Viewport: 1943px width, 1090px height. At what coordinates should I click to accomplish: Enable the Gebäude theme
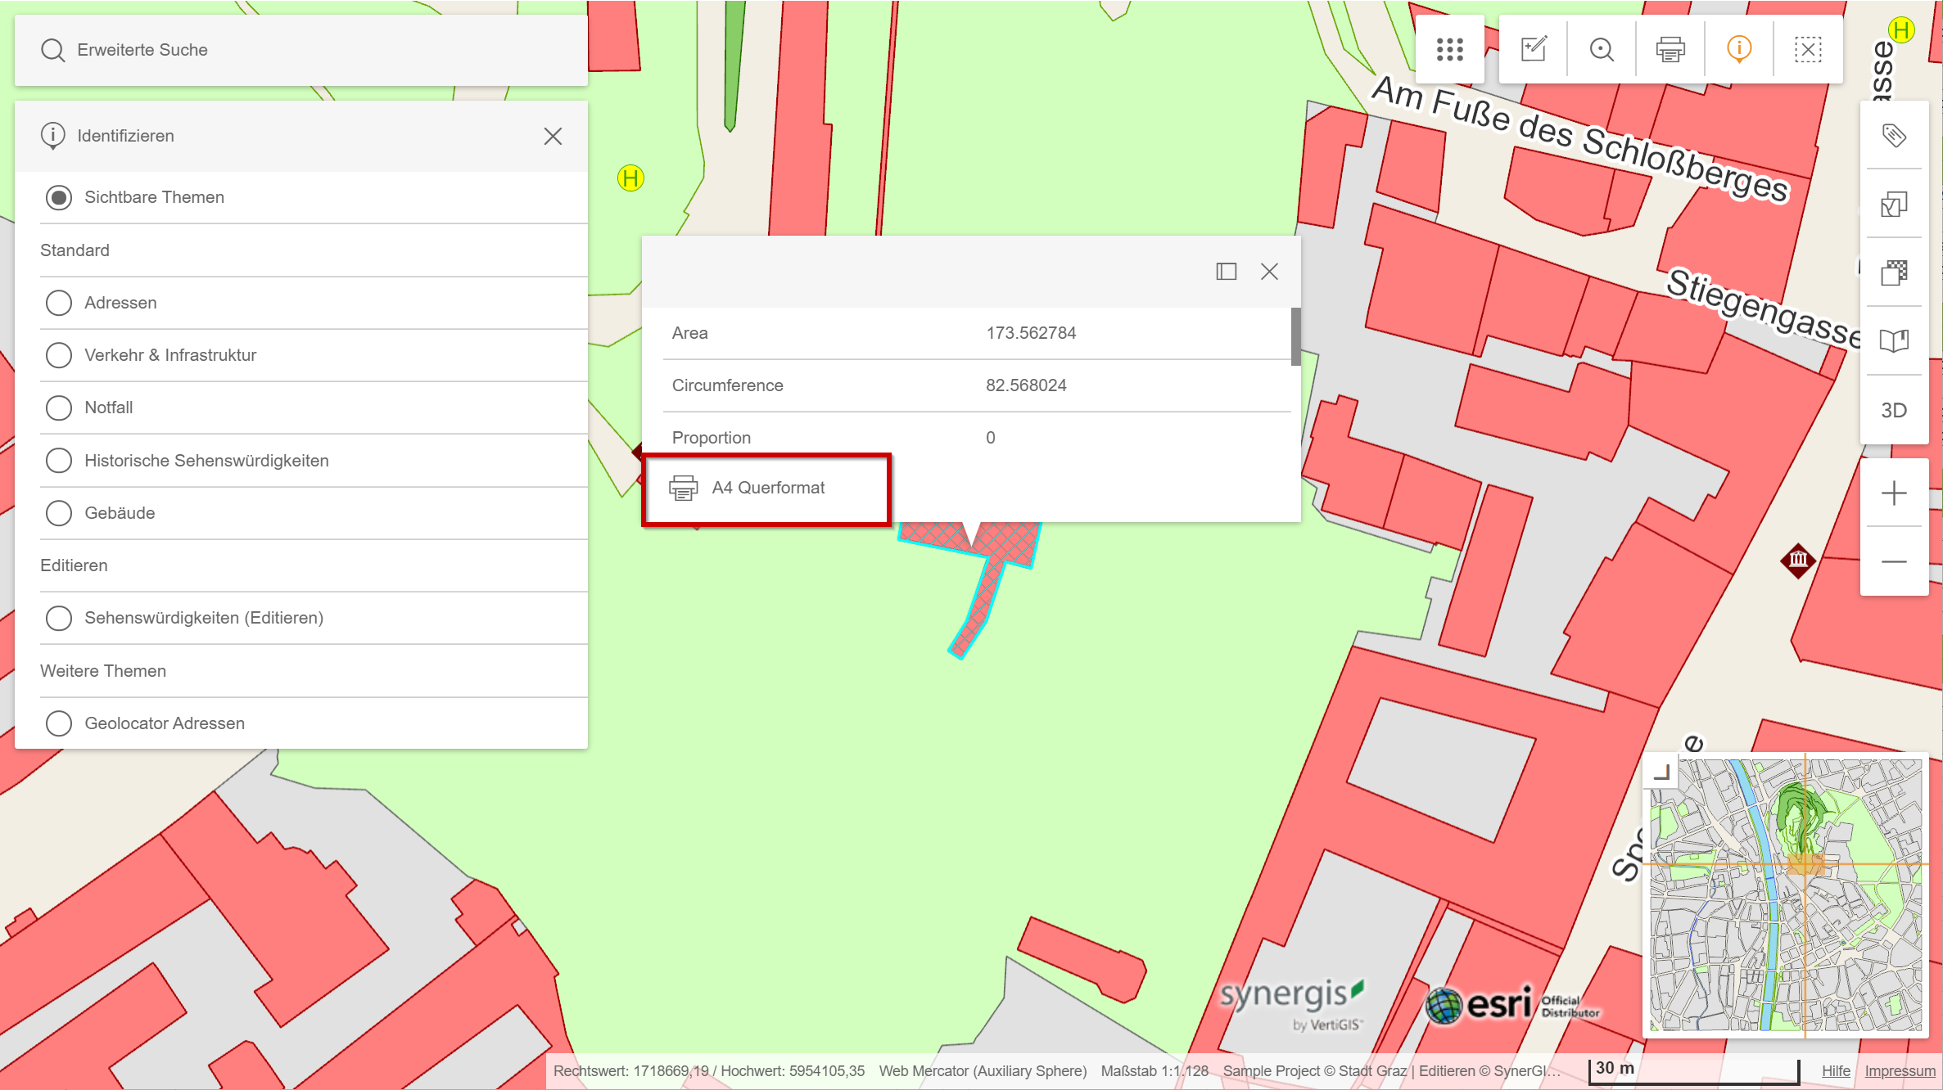pos(58,512)
